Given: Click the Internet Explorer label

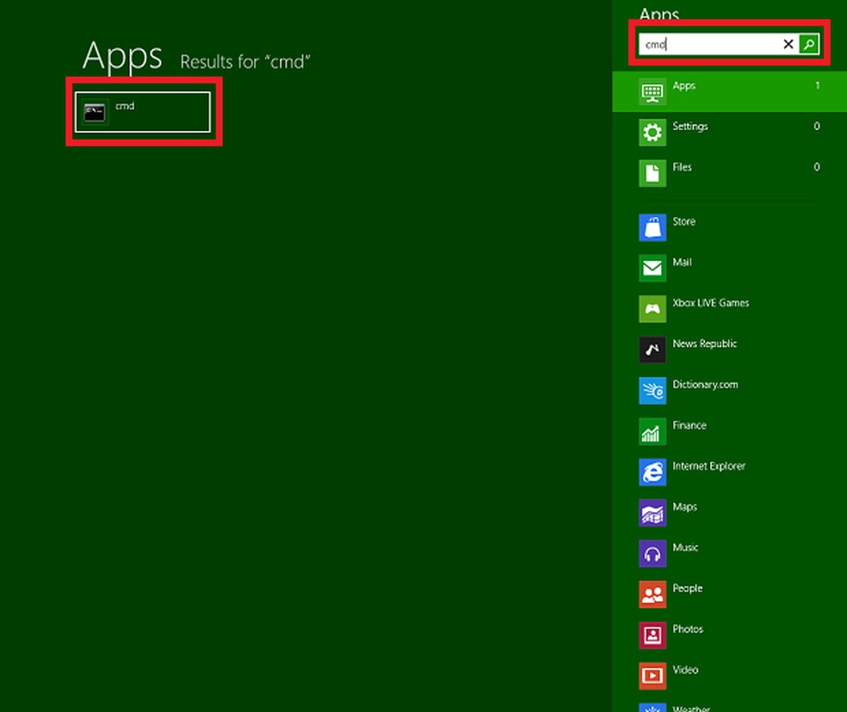Looking at the screenshot, I should [708, 467].
